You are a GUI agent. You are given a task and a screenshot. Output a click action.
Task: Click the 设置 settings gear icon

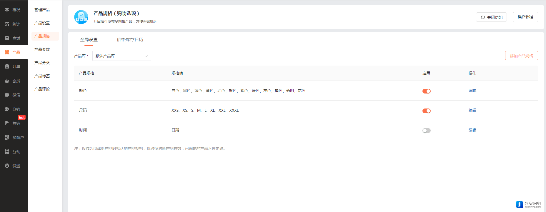tap(7, 166)
